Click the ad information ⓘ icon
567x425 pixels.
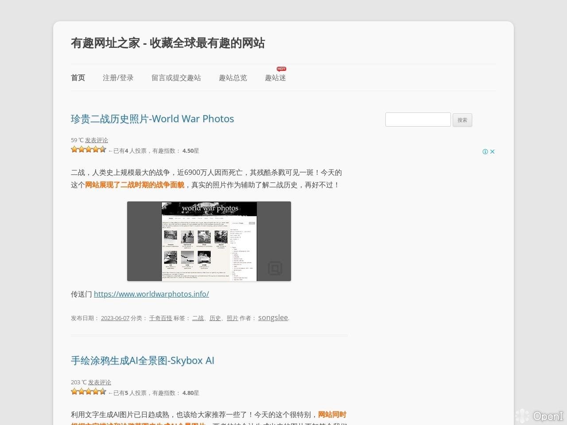[485, 151]
